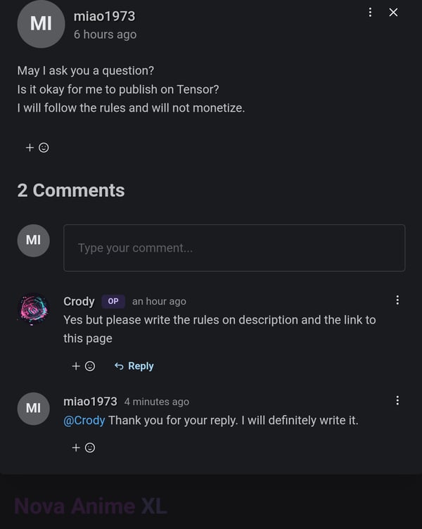Image resolution: width=422 pixels, height=529 pixels.
Task: Open miao1973 username at top of post
Action: [x=104, y=16]
